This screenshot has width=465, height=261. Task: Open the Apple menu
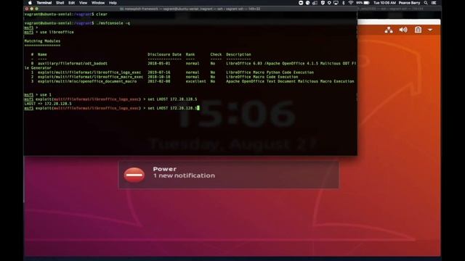[30, 3]
